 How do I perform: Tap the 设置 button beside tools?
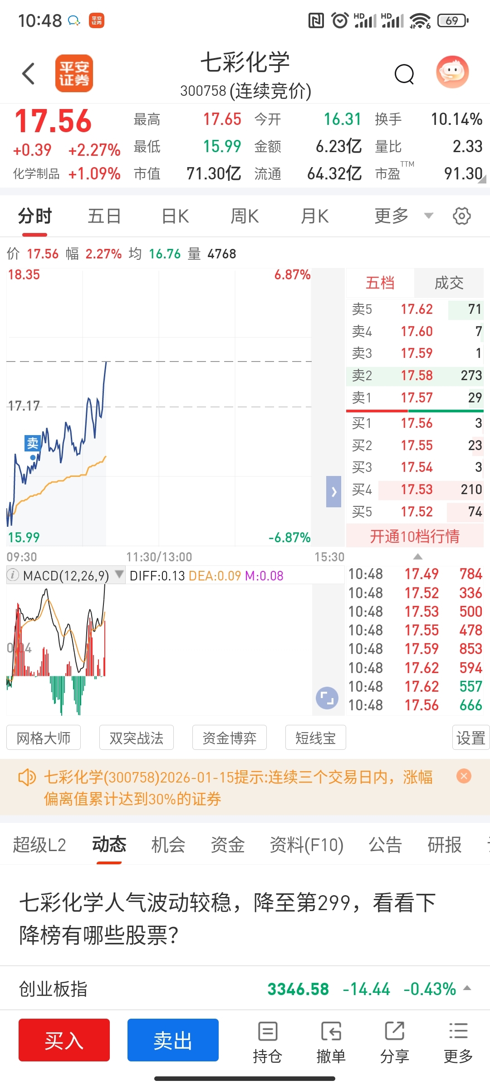(471, 738)
